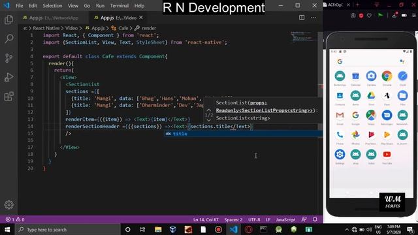The height and width of the screenshot is (235, 418).
Task: Click the Ln 14, Col 67 status entry
Action: (206, 219)
